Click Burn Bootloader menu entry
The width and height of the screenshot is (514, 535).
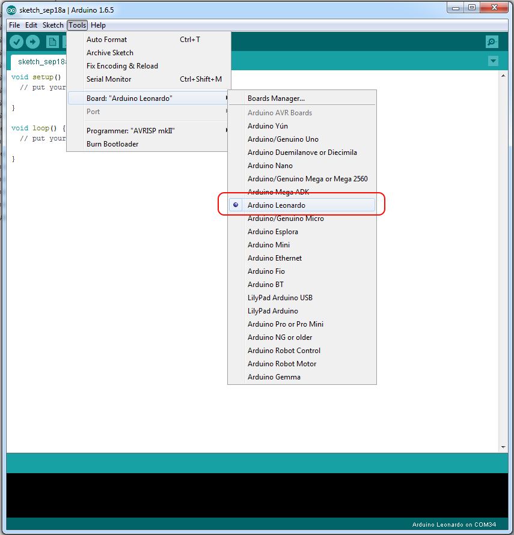click(148, 144)
